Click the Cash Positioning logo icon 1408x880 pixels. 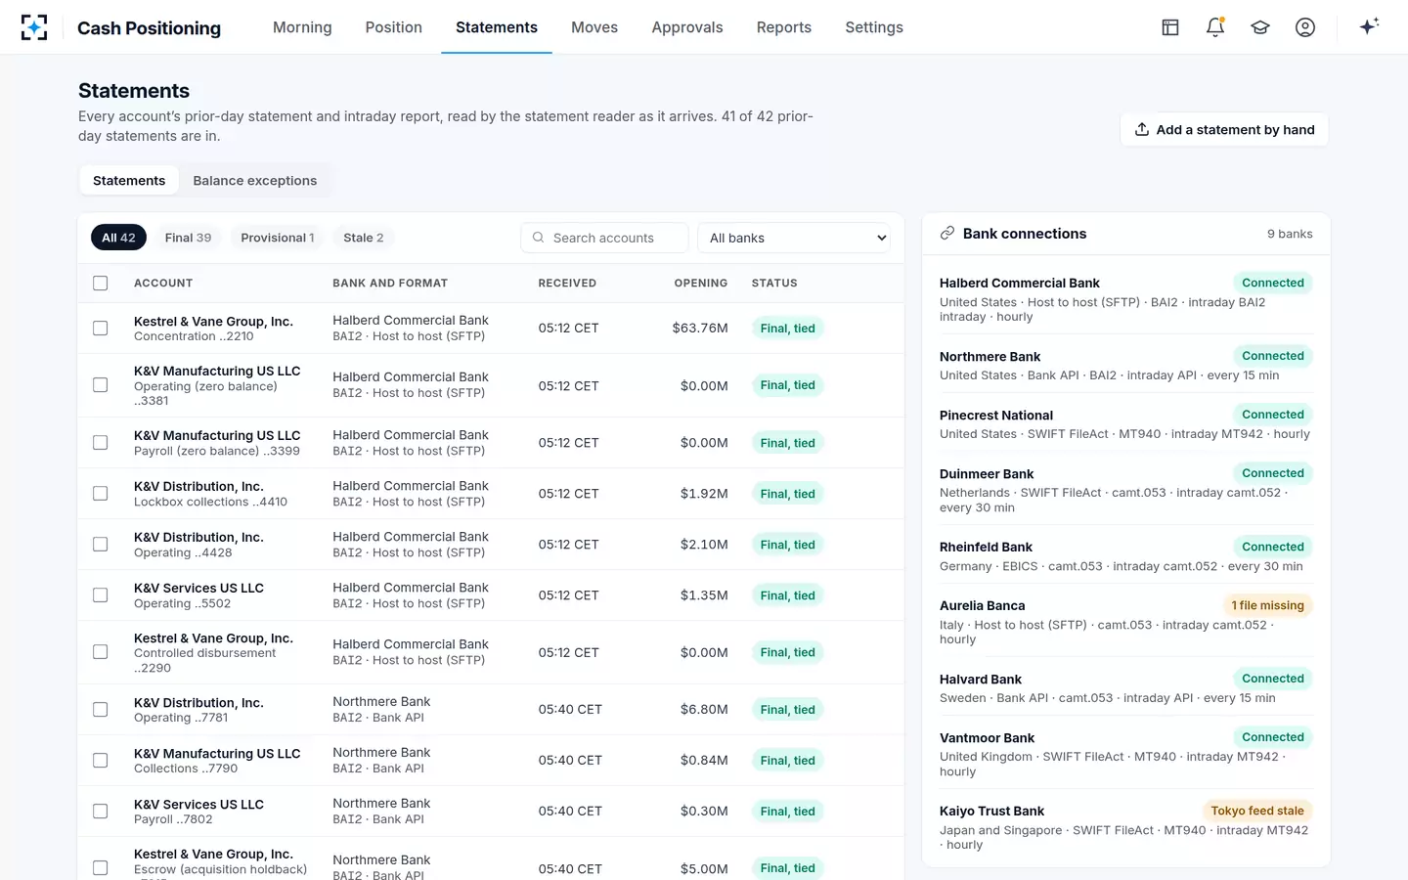tap(34, 27)
